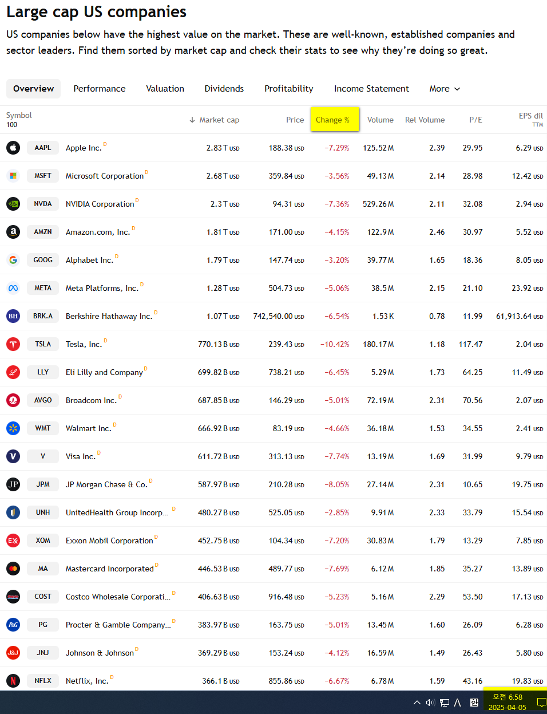547x714 pixels.
Task: Open the META ticker symbol button
Action: coord(43,288)
